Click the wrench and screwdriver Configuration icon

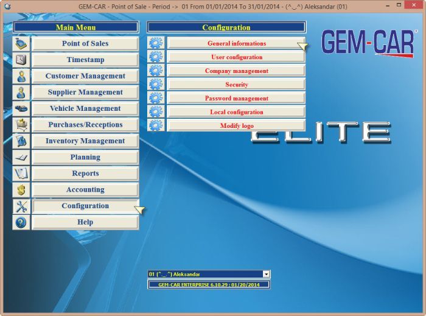[x=21, y=206]
